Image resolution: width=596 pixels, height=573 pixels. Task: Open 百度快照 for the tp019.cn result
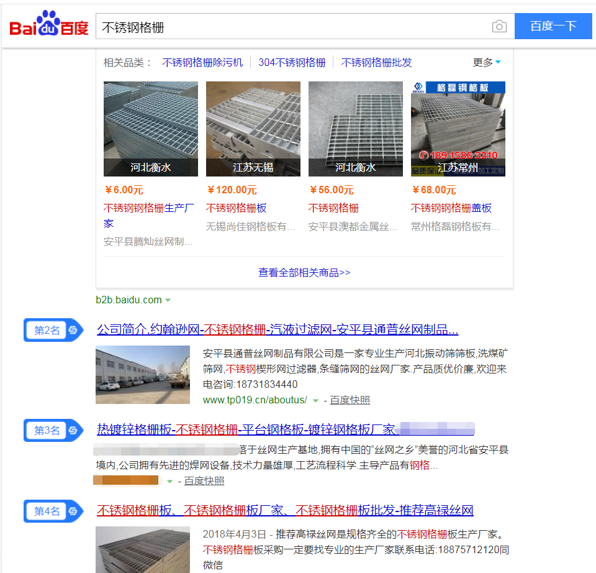pyautogui.click(x=350, y=400)
